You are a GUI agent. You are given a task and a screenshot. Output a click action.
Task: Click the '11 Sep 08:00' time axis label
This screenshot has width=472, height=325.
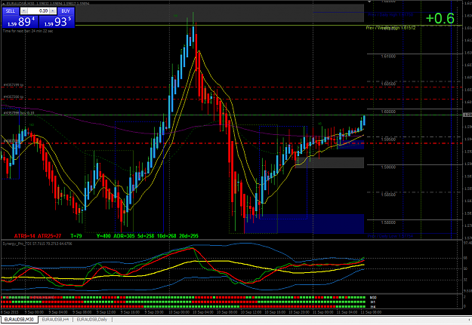(371, 312)
